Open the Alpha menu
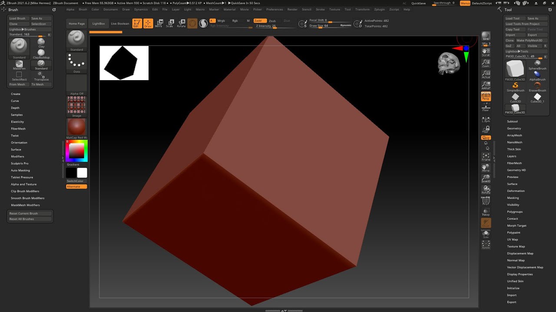This screenshot has height=312, width=556. [70, 9]
